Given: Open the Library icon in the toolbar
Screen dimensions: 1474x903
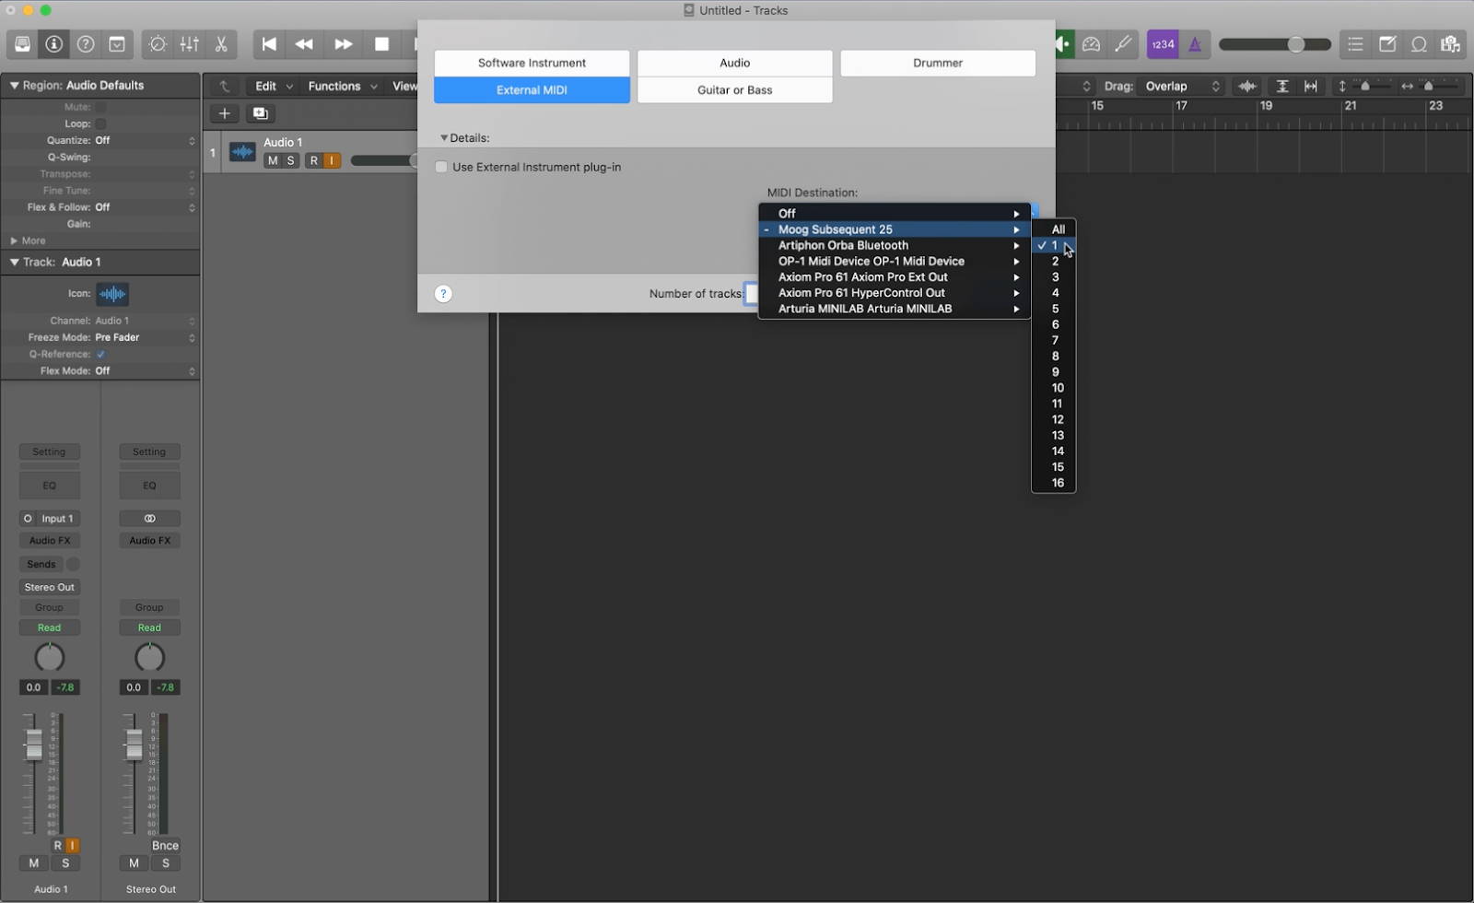Looking at the screenshot, I should (22, 44).
